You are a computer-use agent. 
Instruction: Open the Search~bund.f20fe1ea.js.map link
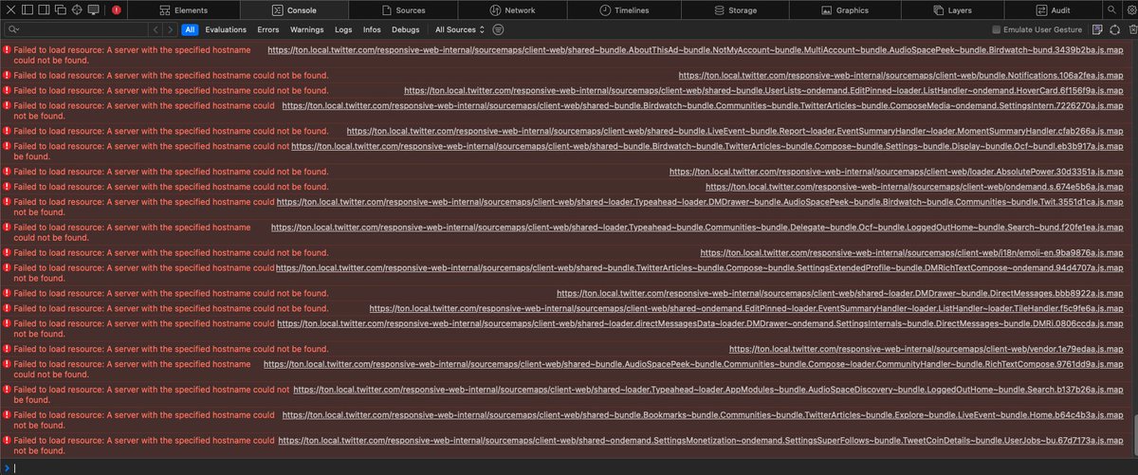point(698,228)
